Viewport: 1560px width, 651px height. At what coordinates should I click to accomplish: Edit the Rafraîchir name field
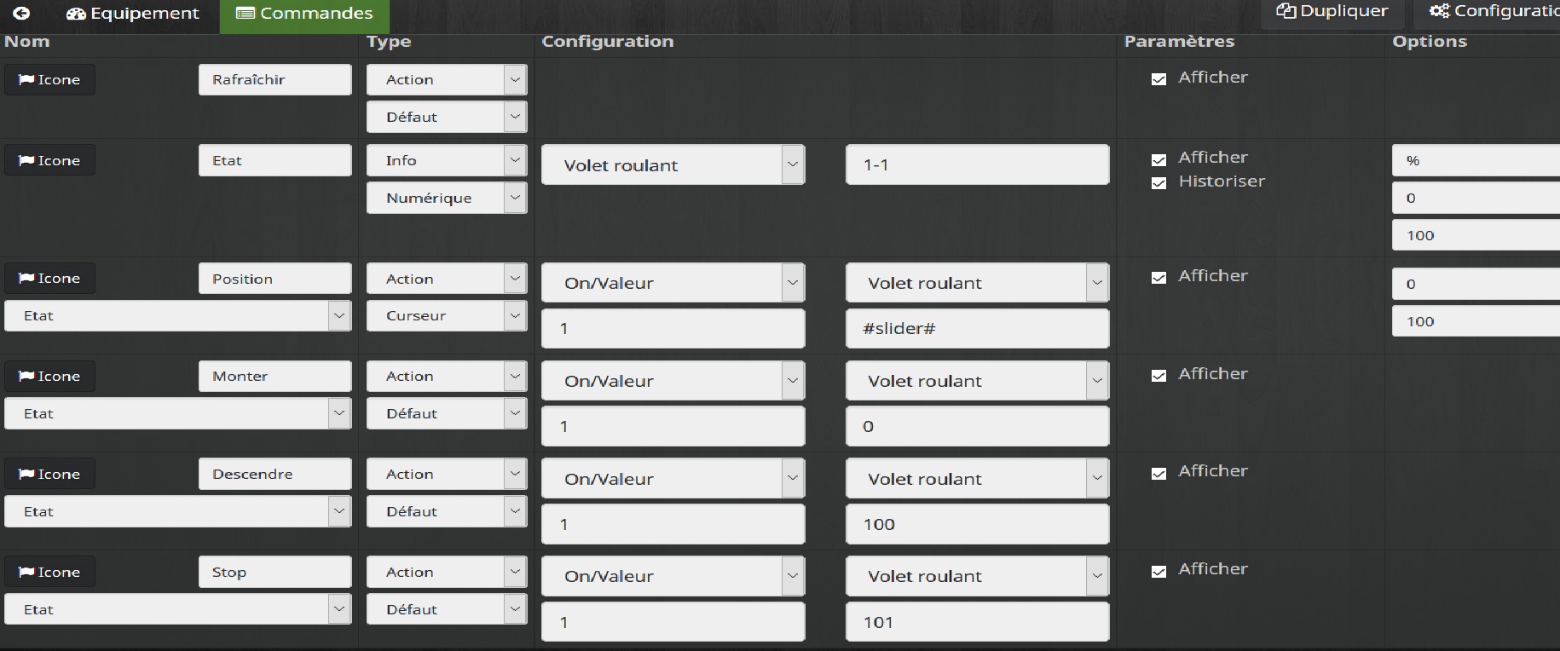(x=274, y=79)
